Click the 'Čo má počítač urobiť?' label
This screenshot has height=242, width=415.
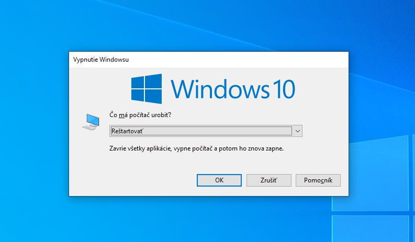[140, 115]
